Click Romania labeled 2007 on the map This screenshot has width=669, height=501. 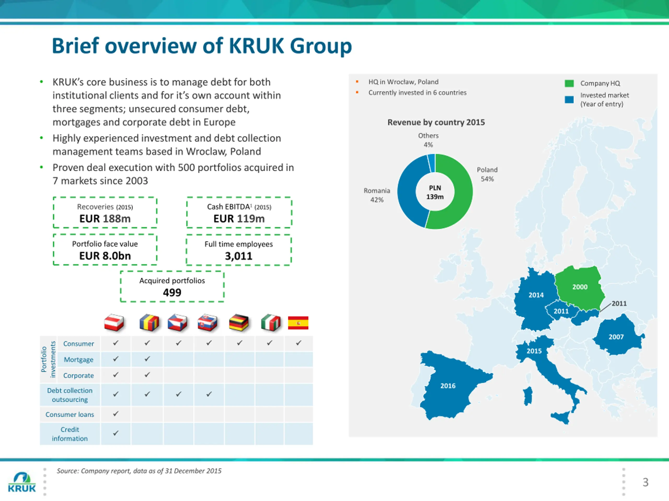click(617, 336)
